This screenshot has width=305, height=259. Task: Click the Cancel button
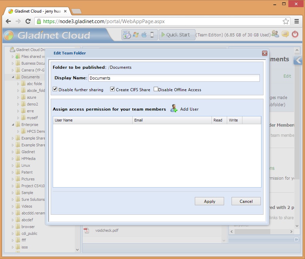pyautogui.click(x=246, y=201)
